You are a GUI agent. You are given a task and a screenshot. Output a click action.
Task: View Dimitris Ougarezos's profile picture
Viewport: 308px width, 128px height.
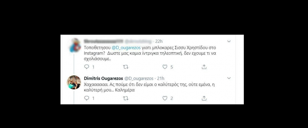[74, 82]
